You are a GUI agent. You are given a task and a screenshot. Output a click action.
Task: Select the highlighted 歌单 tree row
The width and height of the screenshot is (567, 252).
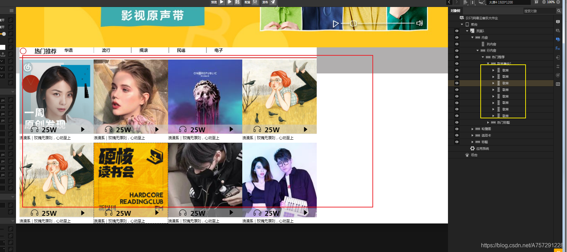pyautogui.click(x=501, y=83)
